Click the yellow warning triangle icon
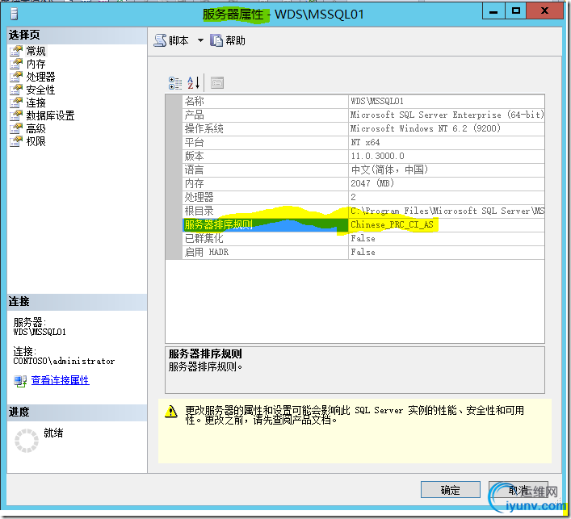This screenshot has height=519, width=571. [x=170, y=412]
